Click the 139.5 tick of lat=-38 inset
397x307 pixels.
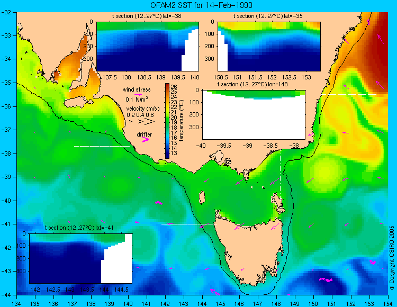pos(178,77)
